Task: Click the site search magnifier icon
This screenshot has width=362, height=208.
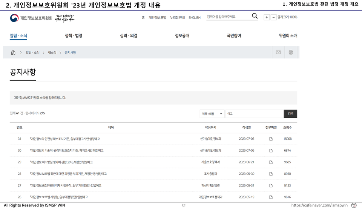Action: coord(255,16)
